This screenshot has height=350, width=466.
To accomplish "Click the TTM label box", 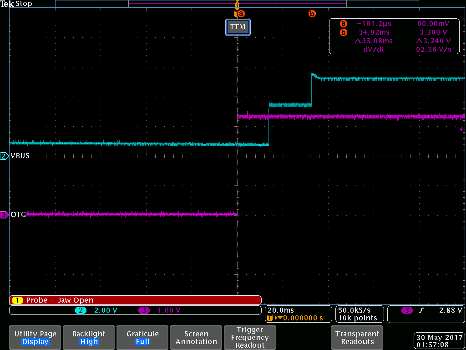I will tap(238, 27).
